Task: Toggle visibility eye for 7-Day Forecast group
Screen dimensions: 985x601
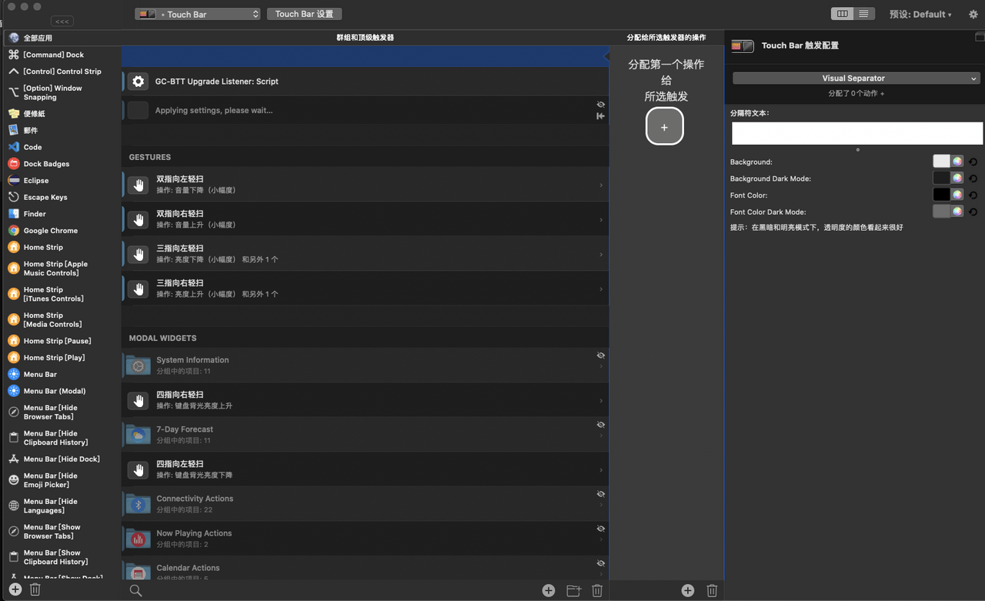Action: [x=600, y=425]
